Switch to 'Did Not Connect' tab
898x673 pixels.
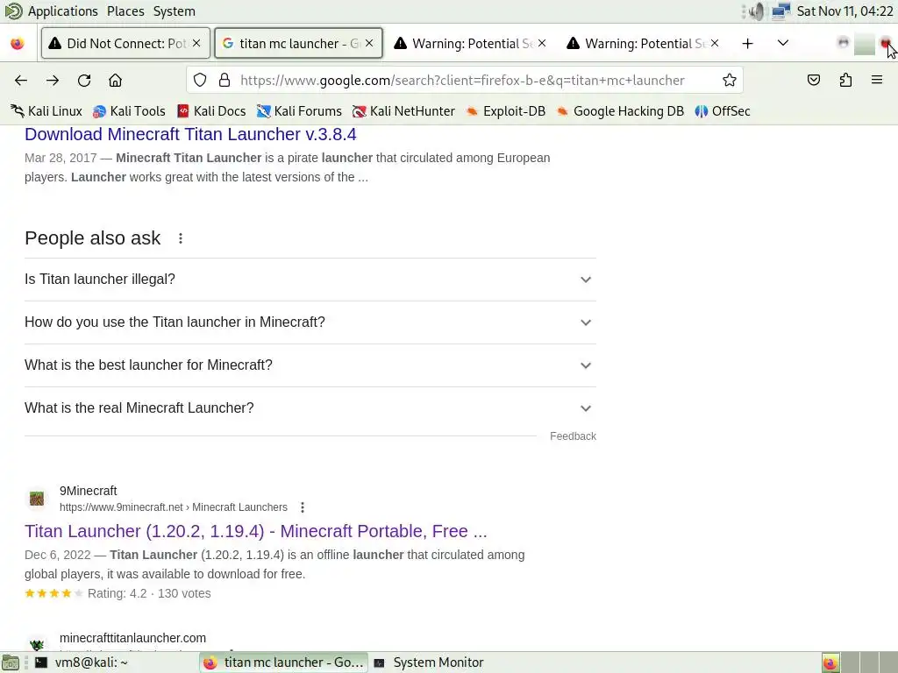tap(125, 44)
